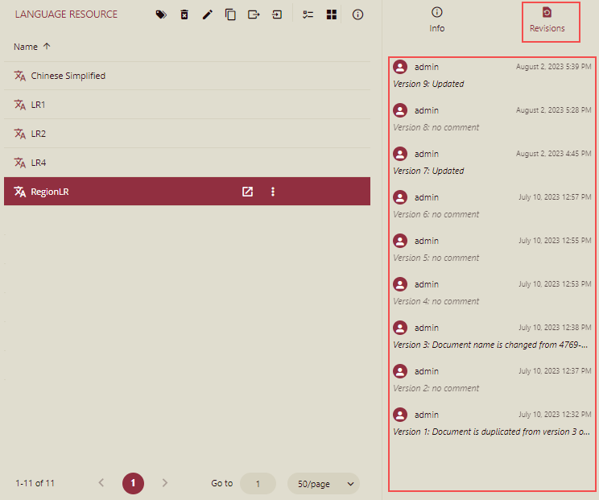Switch to the Info tab
Screen dimensions: 599x500
coord(437,20)
